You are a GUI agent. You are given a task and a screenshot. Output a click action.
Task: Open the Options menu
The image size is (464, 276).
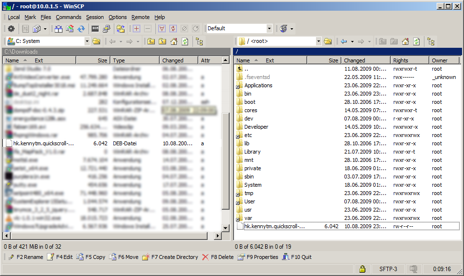pyautogui.click(x=118, y=17)
